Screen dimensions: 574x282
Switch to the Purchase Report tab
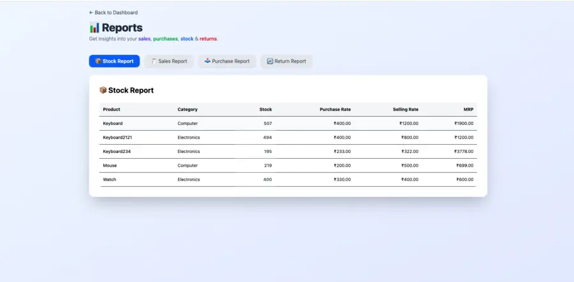pyautogui.click(x=227, y=61)
